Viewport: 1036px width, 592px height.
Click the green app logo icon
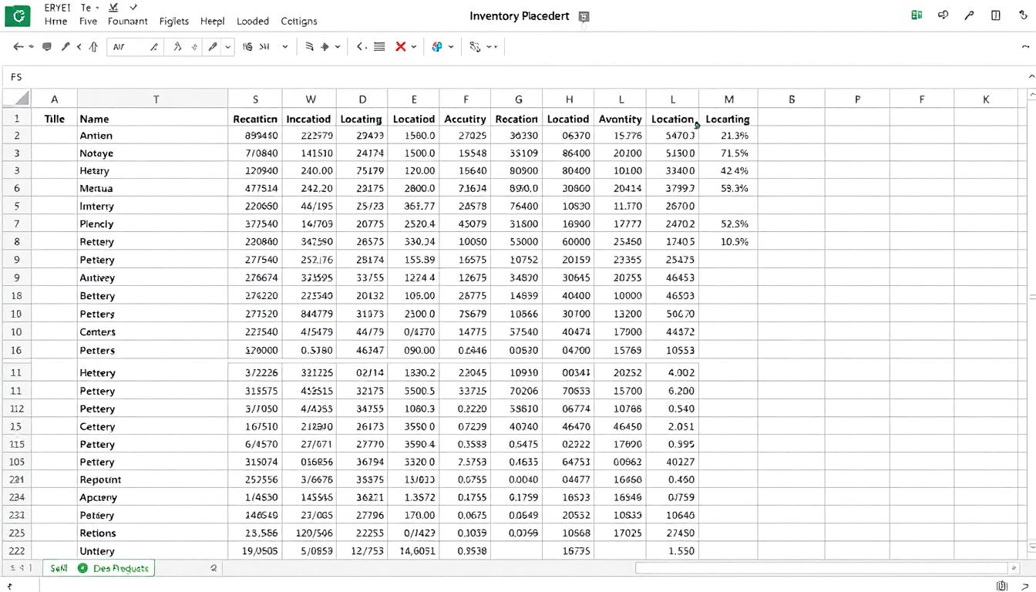(17, 15)
